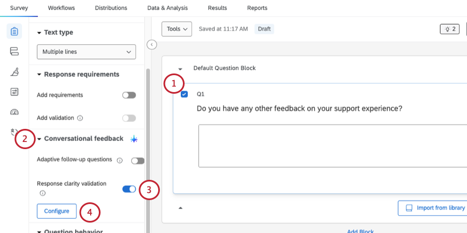Open the Tools dropdown menu
Image resolution: width=467 pixels, height=233 pixels.
tap(176, 29)
